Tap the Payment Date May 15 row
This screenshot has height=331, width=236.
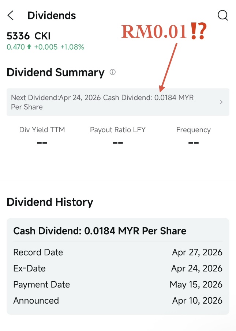(118, 285)
